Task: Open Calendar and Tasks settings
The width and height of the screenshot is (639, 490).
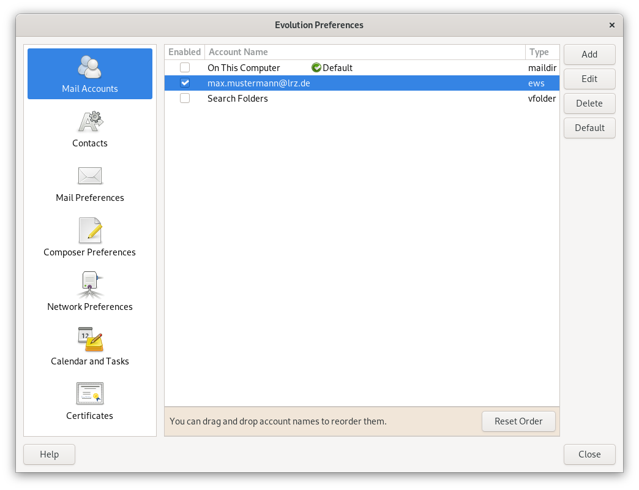Action: tap(89, 347)
